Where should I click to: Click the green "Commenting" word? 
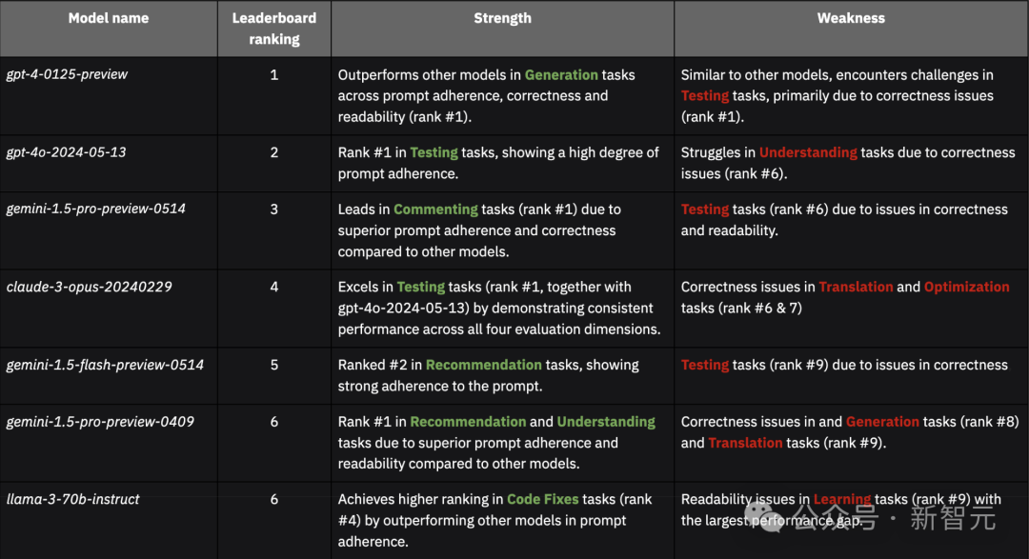tap(435, 210)
